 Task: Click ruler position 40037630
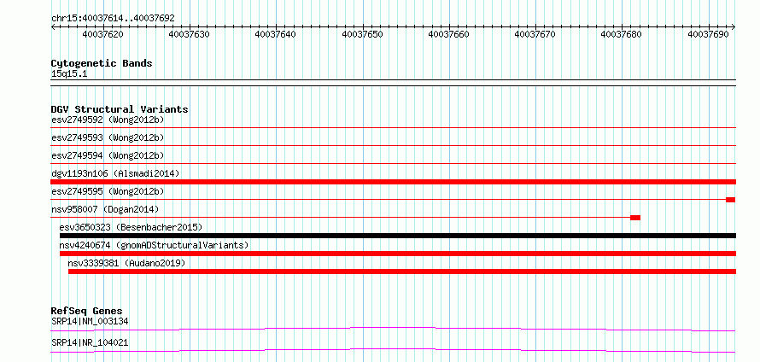point(189,34)
